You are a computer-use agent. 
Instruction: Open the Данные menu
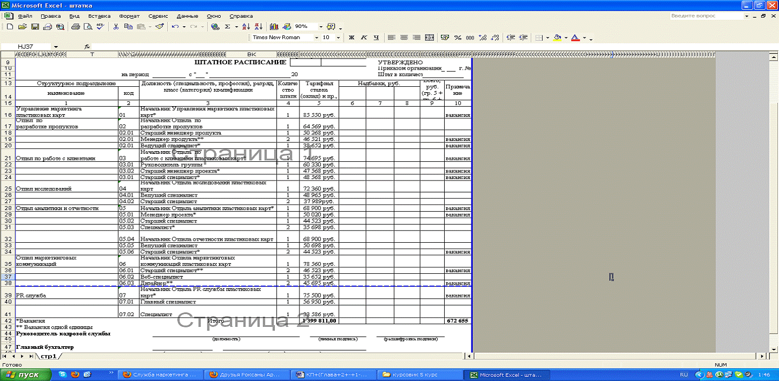click(187, 16)
